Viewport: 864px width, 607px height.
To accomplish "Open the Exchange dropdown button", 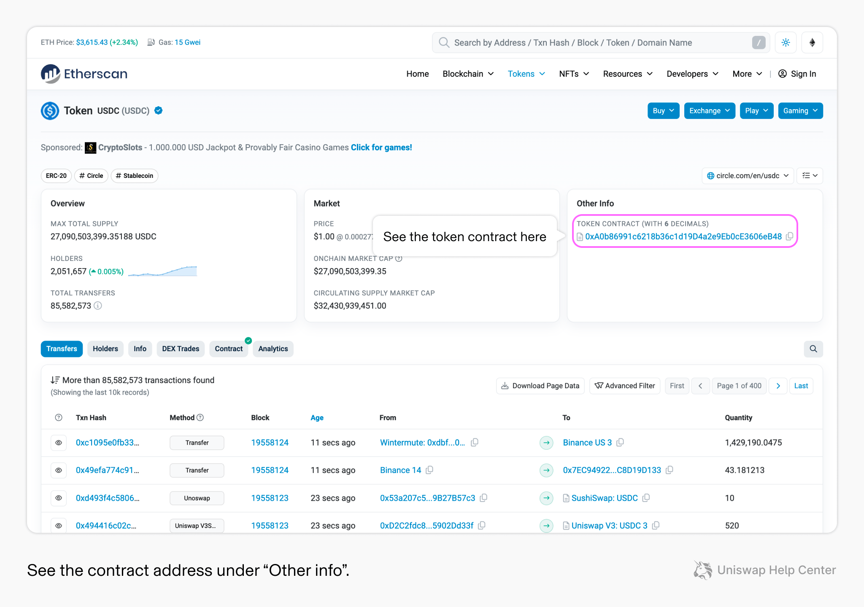I will pyautogui.click(x=709, y=110).
